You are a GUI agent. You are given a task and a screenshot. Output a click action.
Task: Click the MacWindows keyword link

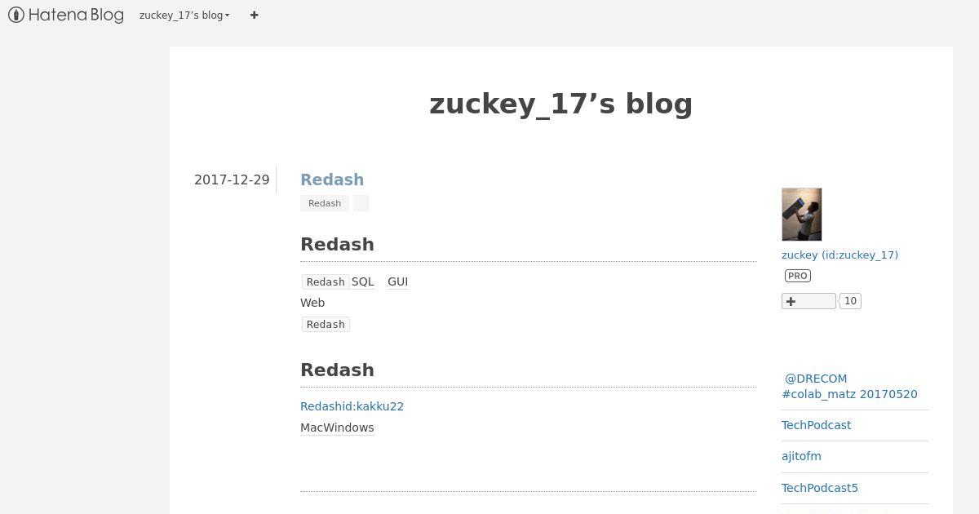pyautogui.click(x=337, y=428)
